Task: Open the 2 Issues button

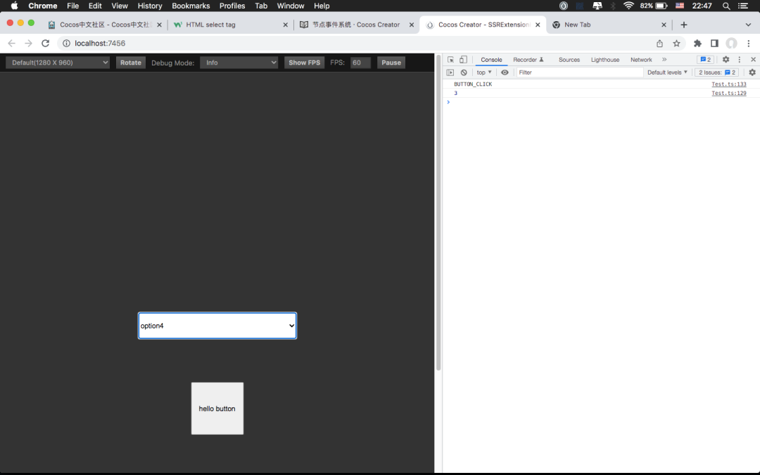Action: click(x=717, y=72)
